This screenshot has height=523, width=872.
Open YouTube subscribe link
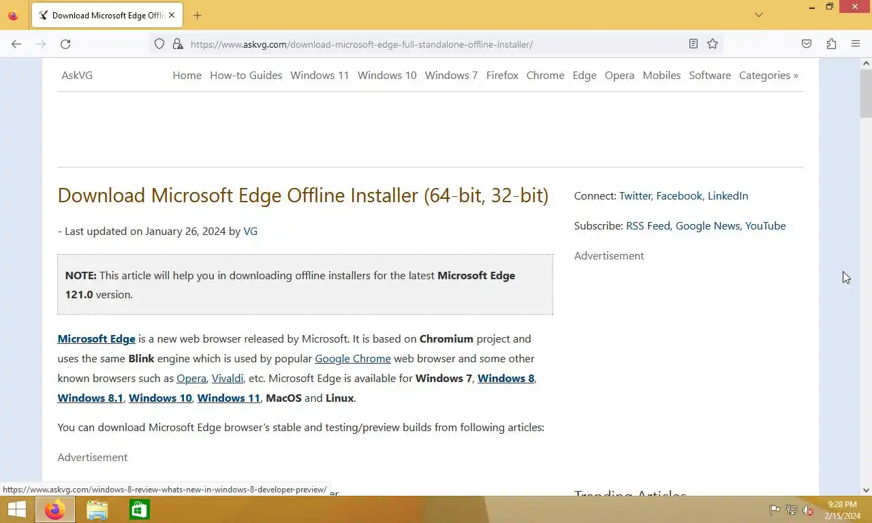click(x=765, y=226)
